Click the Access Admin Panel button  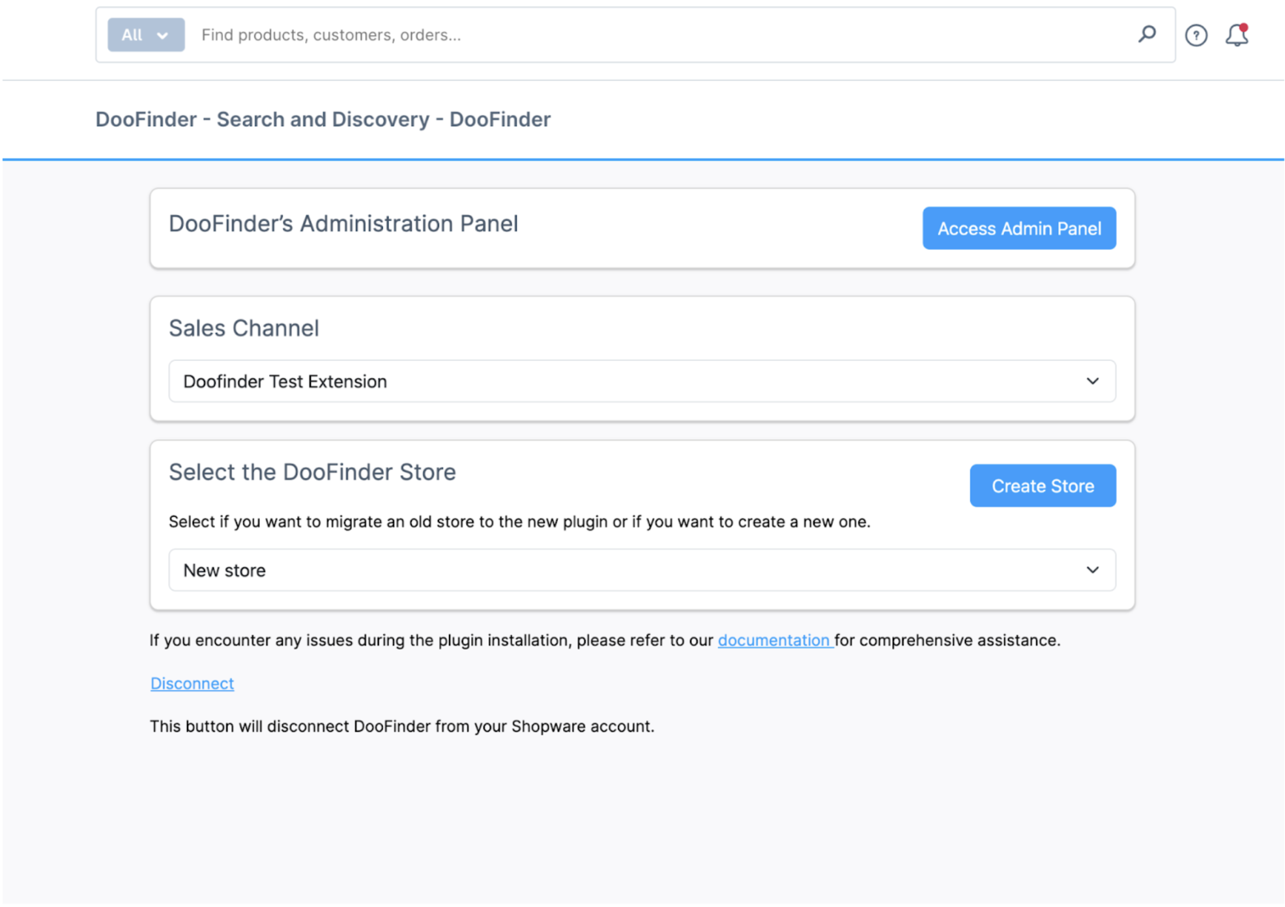tap(1018, 228)
